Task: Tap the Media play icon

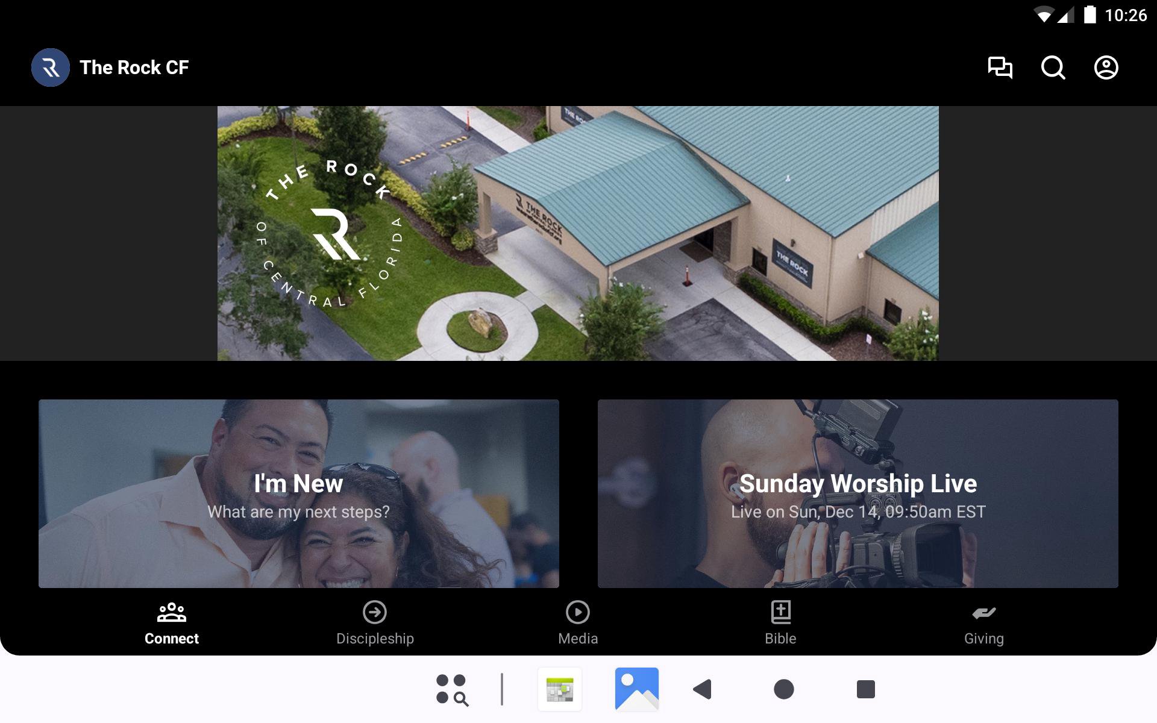Action: [x=578, y=612]
